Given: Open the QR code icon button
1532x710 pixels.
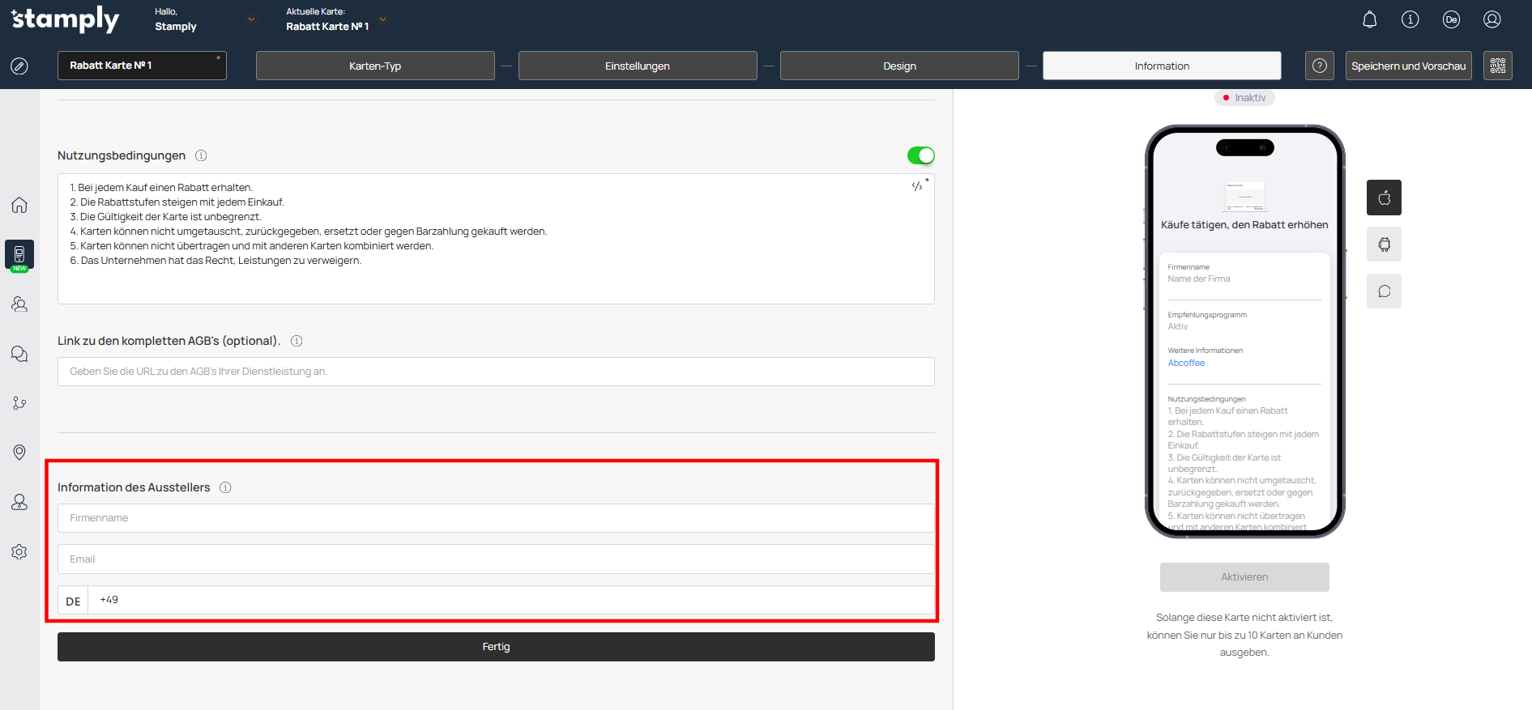Looking at the screenshot, I should 1497,66.
